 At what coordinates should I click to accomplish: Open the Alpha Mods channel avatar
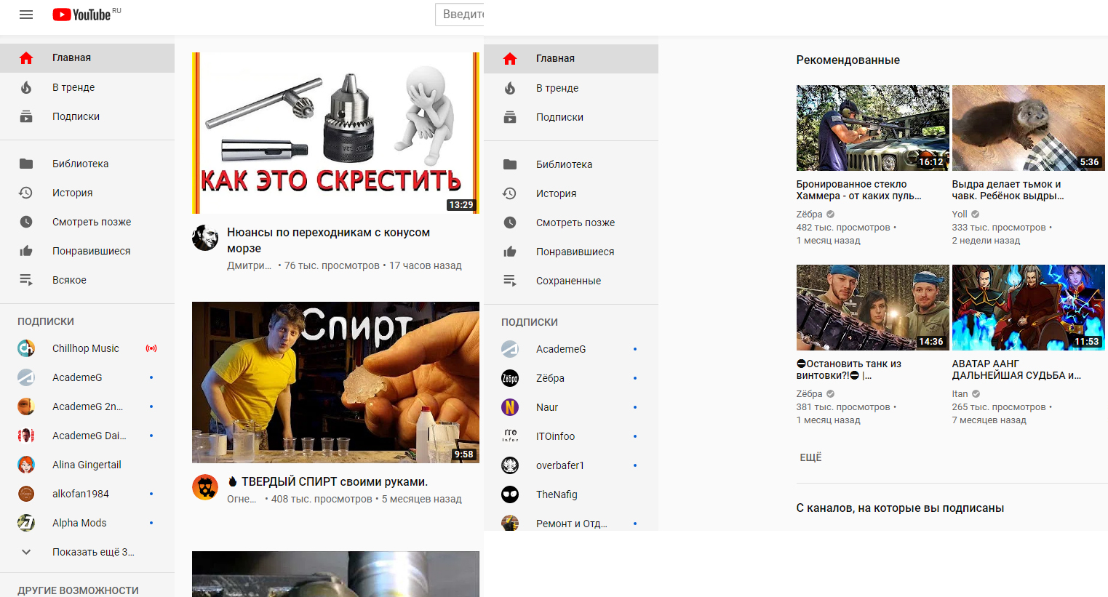click(26, 523)
